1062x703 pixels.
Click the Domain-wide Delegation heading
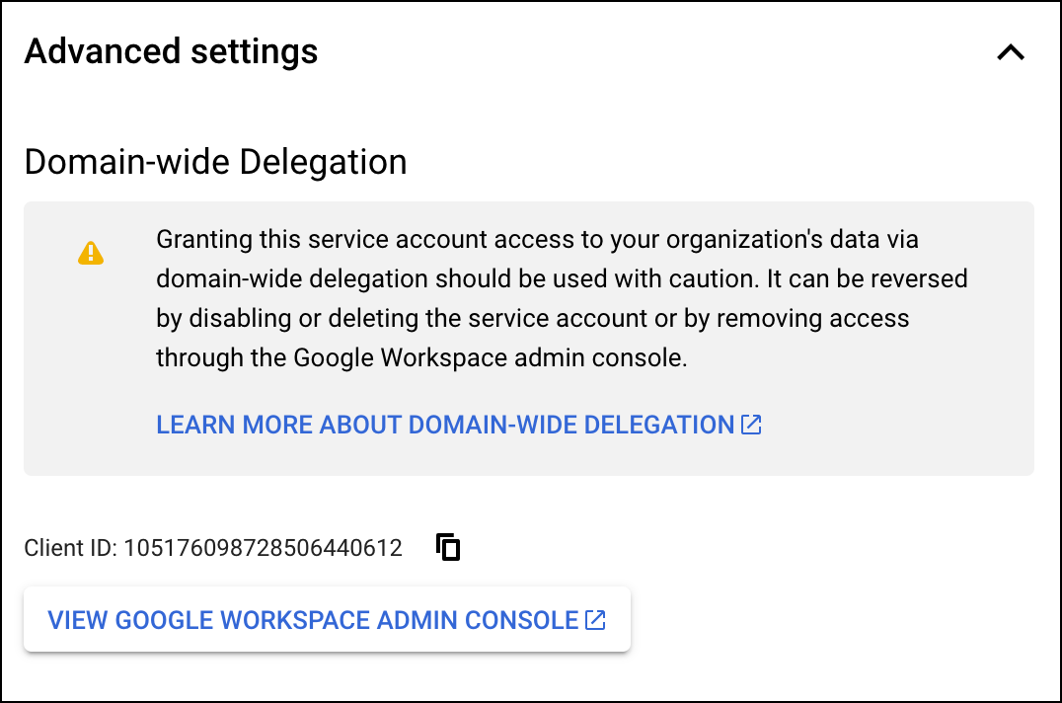point(215,161)
